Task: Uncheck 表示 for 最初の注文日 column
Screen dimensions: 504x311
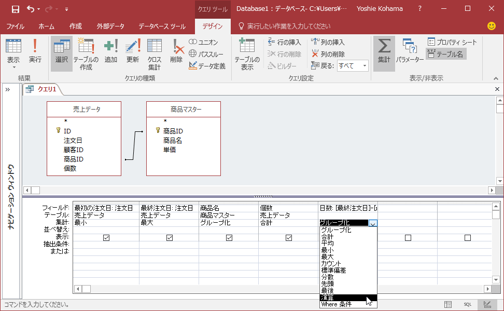Action: point(106,238)
